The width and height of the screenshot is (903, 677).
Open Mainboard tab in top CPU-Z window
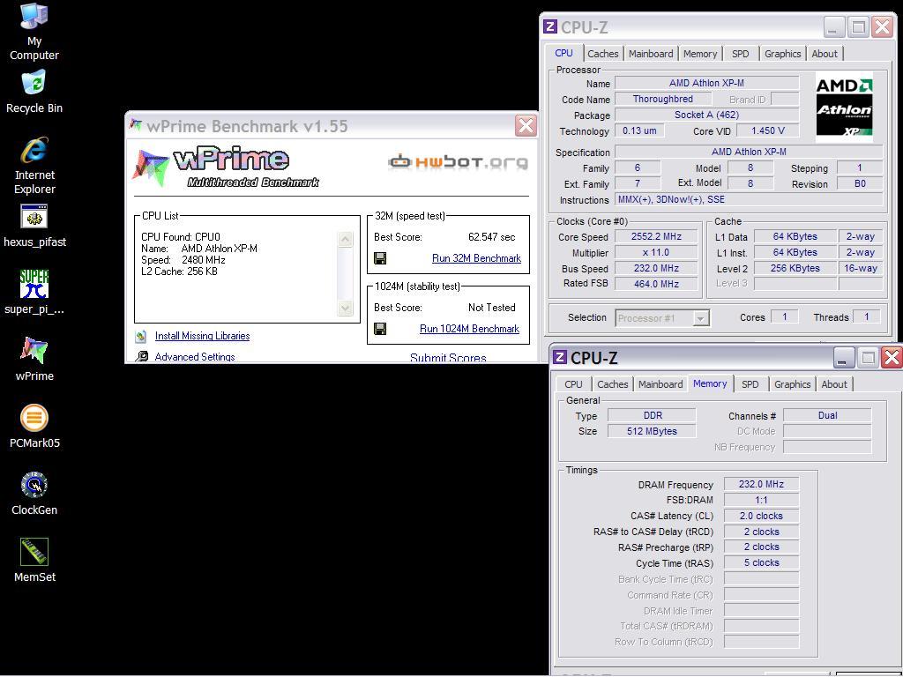pos(651,54)
